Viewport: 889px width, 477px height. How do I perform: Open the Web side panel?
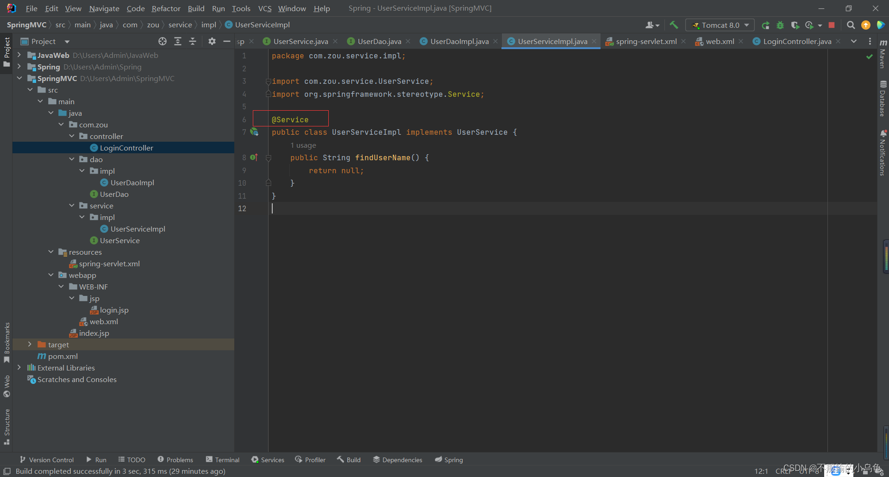(6, 386)
